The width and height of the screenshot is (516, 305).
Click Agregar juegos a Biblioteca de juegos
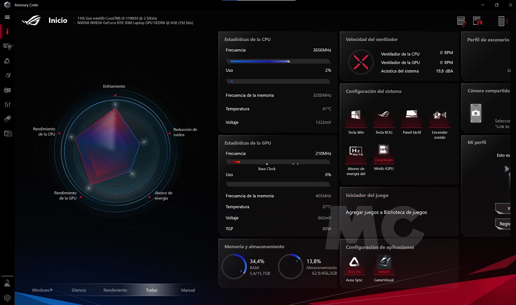click(x=386, y=212)
